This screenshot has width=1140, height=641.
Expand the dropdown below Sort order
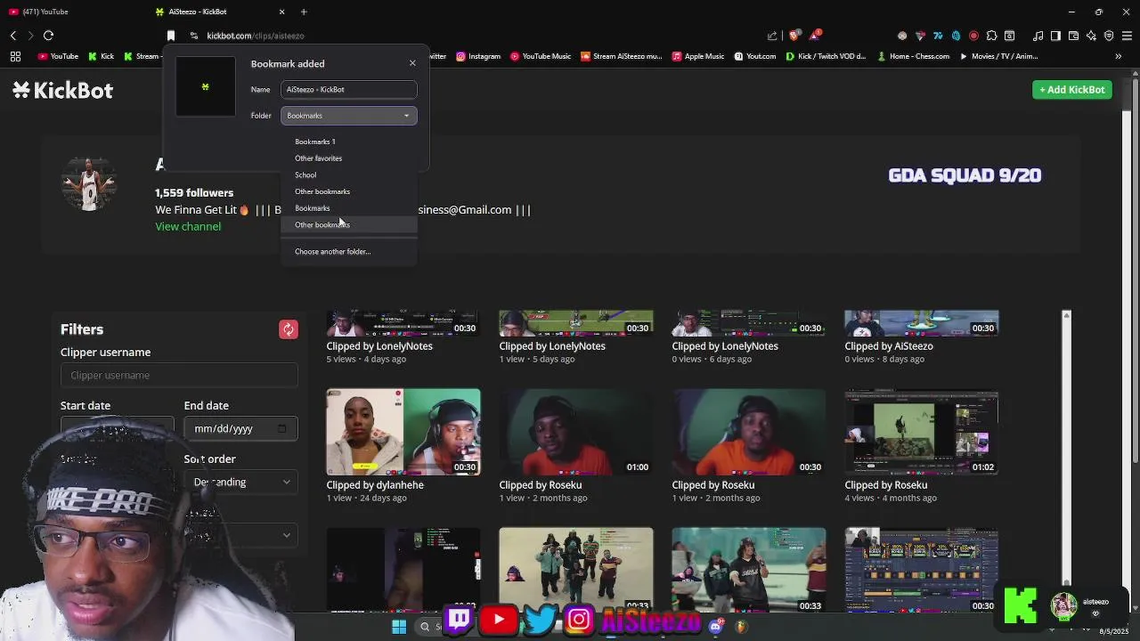pyautogui.click(x=240, y=534)
